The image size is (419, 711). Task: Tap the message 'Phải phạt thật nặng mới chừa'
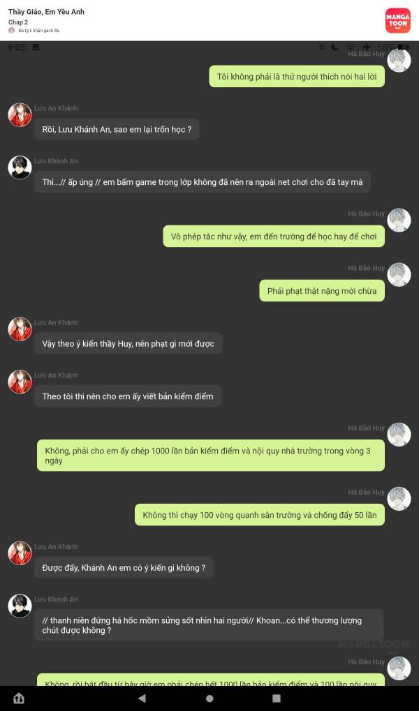tap(322, 291)
